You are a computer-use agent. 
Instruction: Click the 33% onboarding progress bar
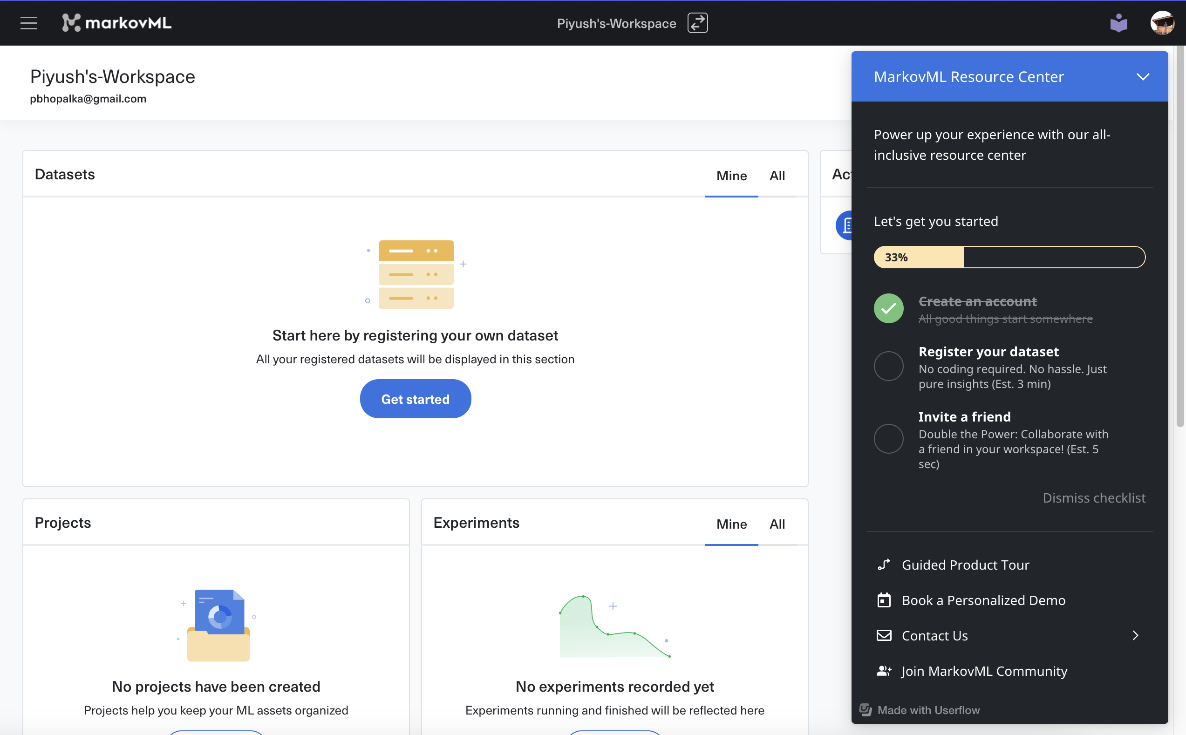[1009, 257]
